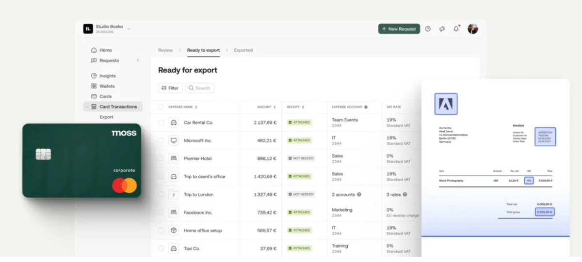The height and width of the screenshot is (262, 582).
Task: Click highlighted 0% VAT on invoice
Action: click(529, 181)
